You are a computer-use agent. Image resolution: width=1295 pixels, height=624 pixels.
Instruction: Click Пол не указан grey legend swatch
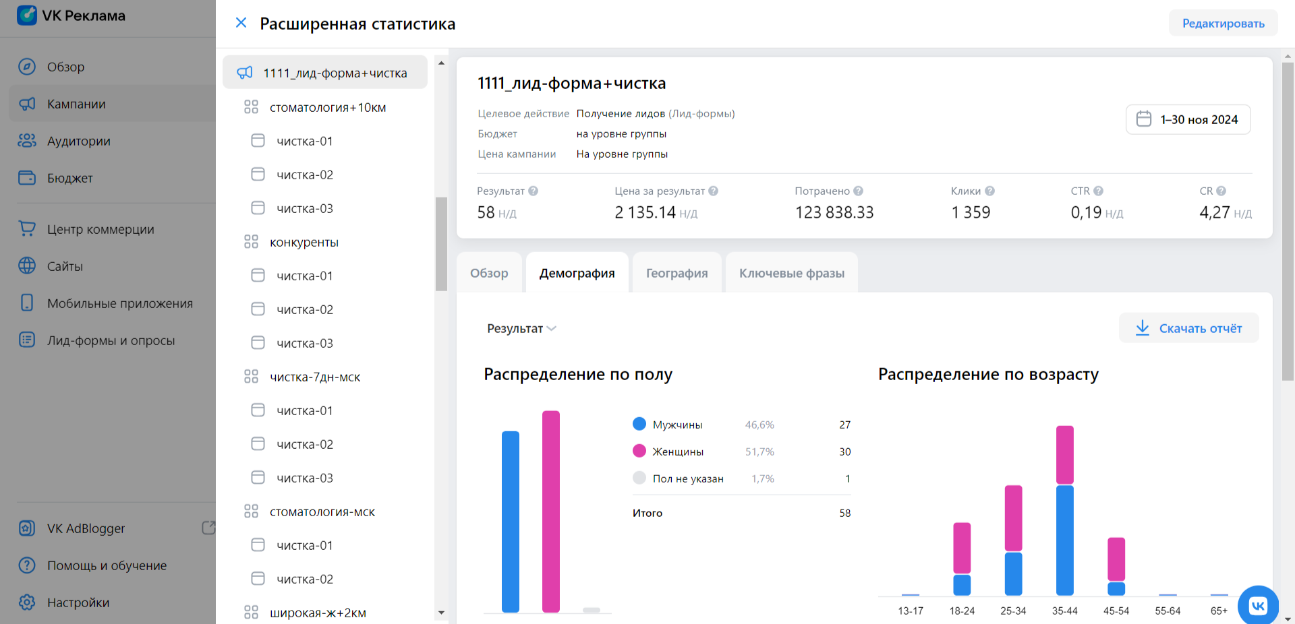tap(639, 478)
